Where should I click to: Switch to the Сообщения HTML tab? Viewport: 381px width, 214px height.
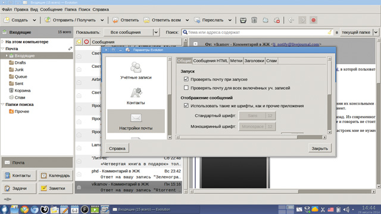[210, 61]
